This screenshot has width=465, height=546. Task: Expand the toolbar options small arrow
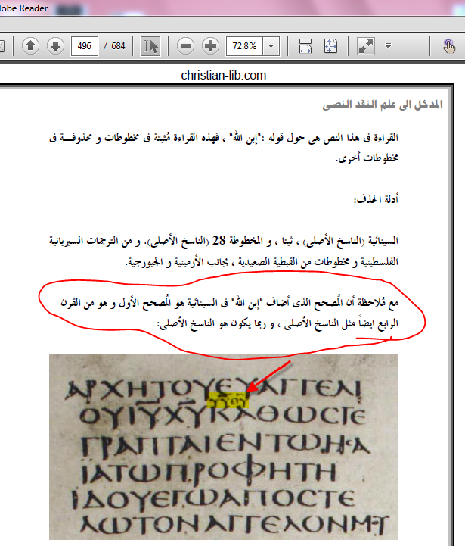(x=388, y=46)
